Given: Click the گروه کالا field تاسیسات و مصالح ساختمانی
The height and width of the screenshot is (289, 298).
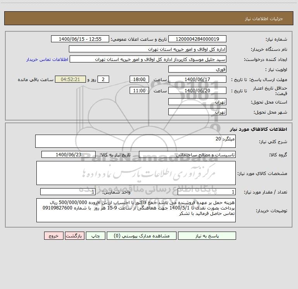Looking at the screenshot, I should [187, 154].
